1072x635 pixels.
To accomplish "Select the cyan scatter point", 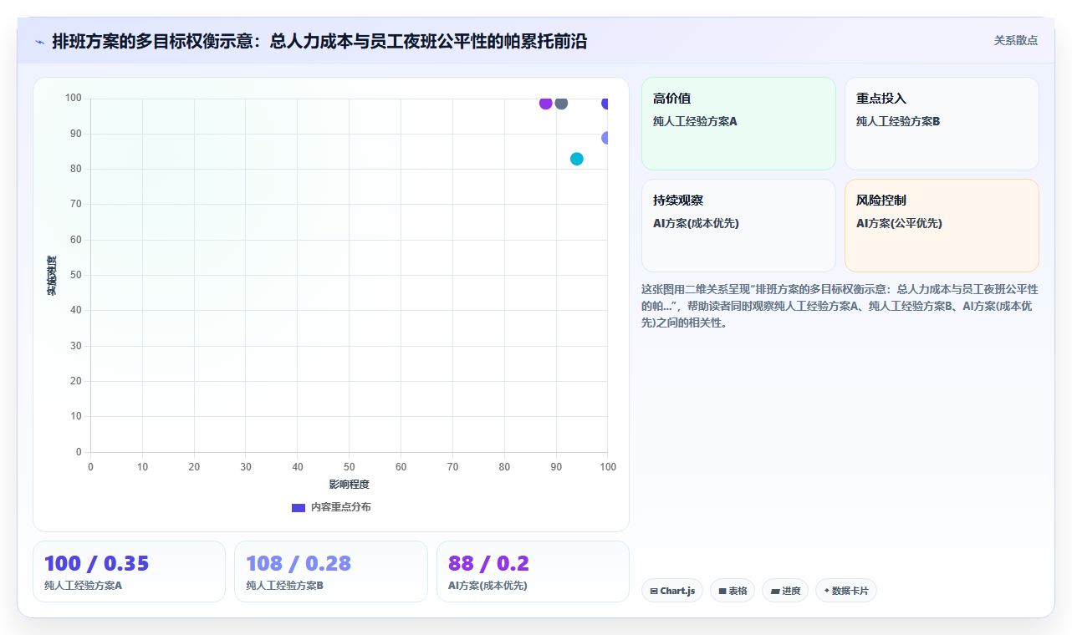I will click(x=577, y=159).
